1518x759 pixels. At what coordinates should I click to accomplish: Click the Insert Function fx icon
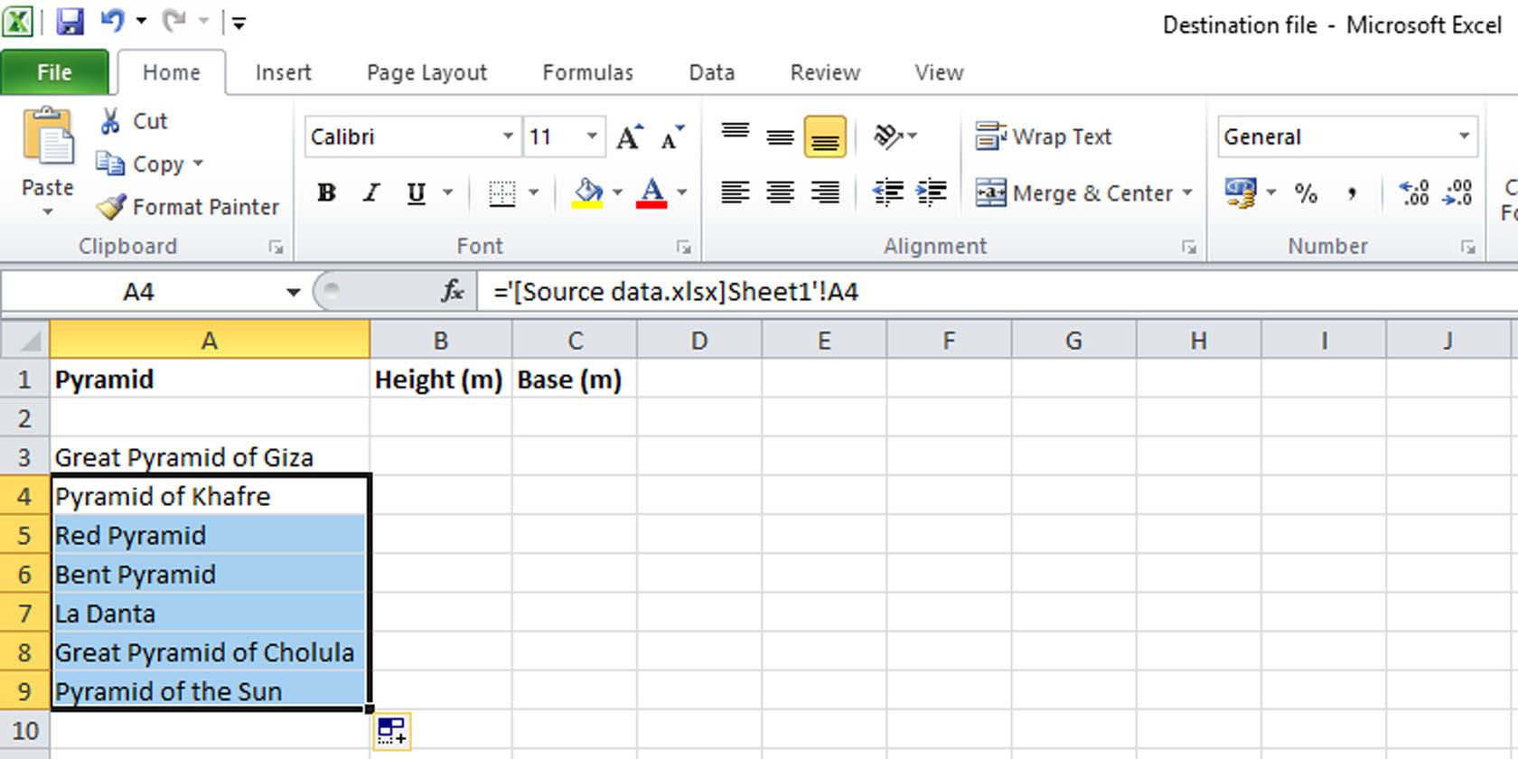tap(452, 291)
